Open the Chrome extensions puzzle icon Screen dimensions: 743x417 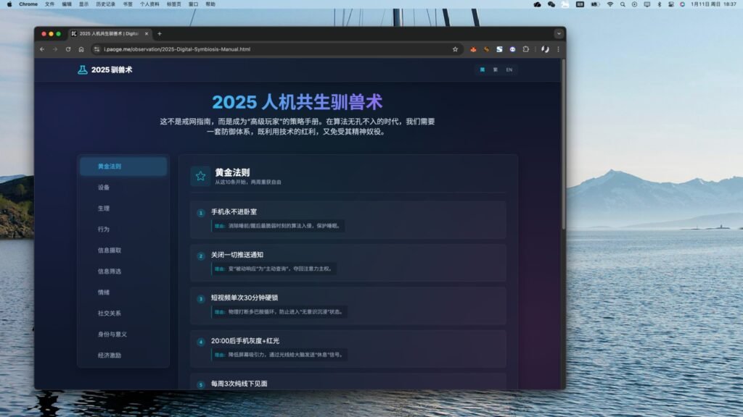[525, 49]
